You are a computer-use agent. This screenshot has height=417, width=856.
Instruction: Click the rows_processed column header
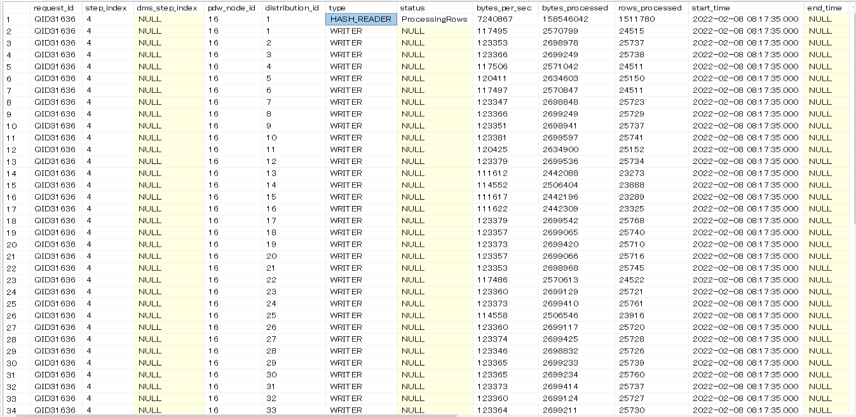(651, 8)
